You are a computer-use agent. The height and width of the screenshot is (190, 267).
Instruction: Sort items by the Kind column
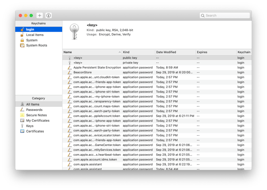click(x=138, y=52)
